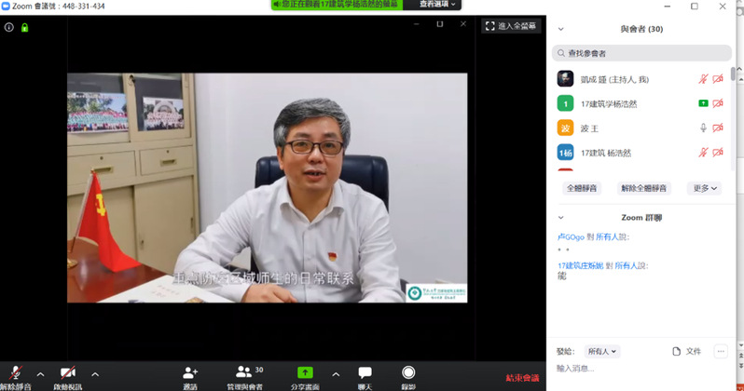The image size is (744, 391).
Task: Click the green Share Screen icon
Action: pyautogui.click(x=305, y=372)
